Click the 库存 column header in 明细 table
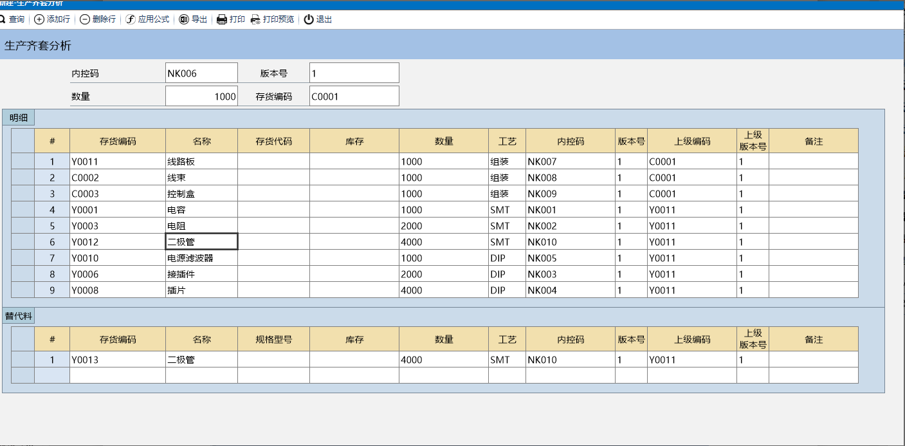Screen dimensions: 905x446 tap(354, 141)
